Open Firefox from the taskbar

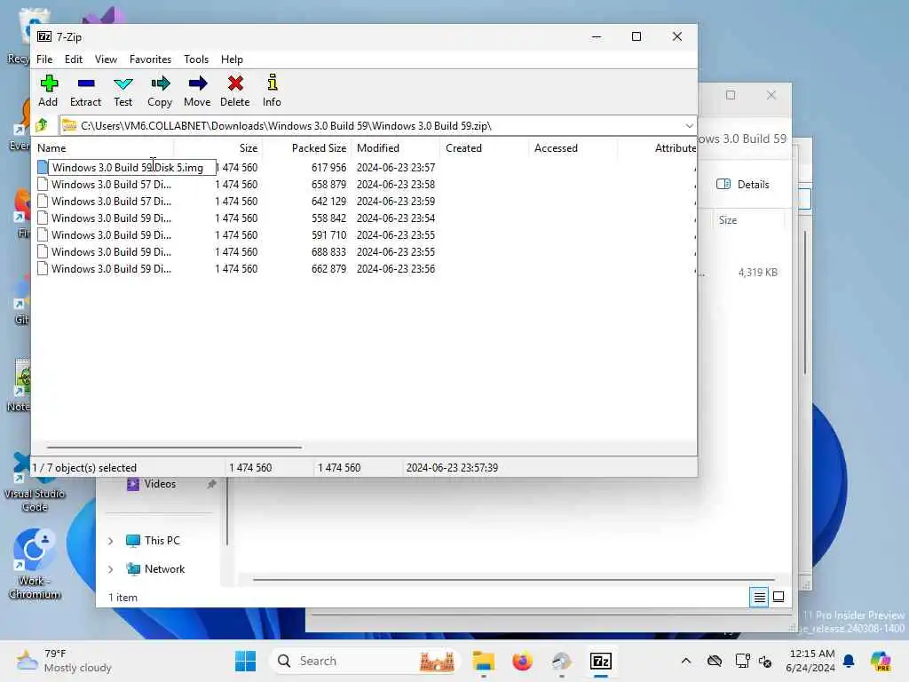click(522, 661)
